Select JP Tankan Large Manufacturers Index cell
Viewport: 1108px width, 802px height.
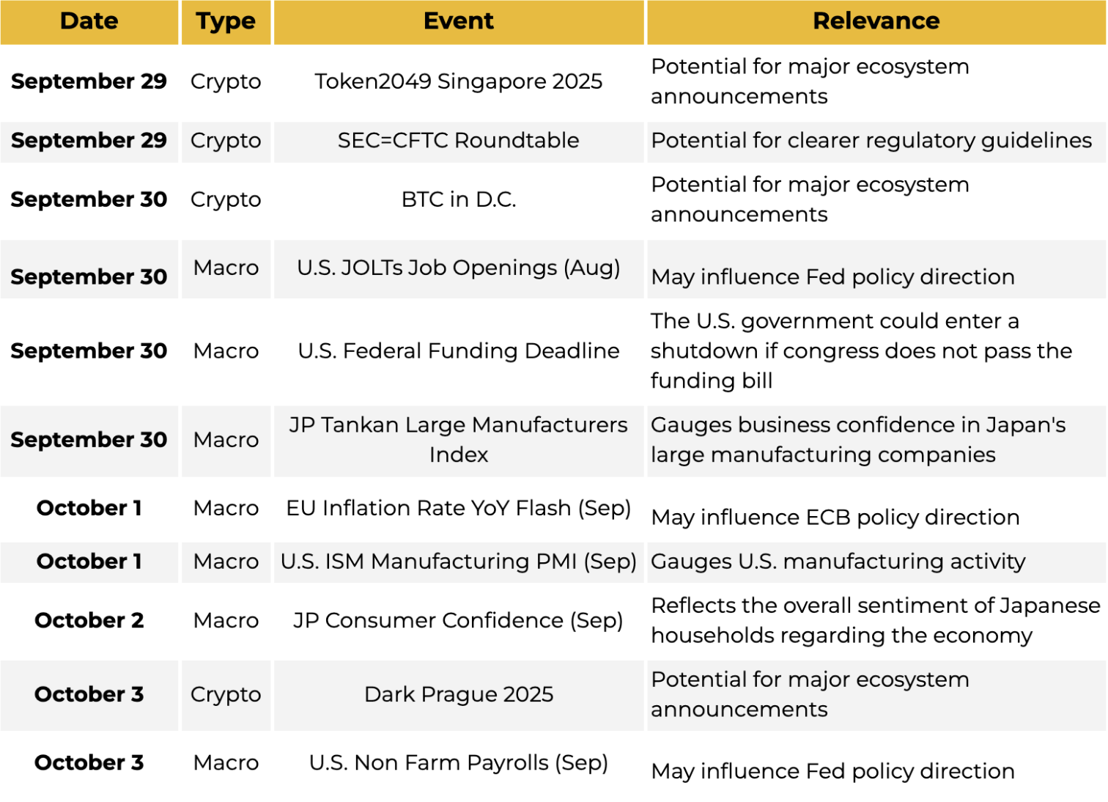click(459, 440)
